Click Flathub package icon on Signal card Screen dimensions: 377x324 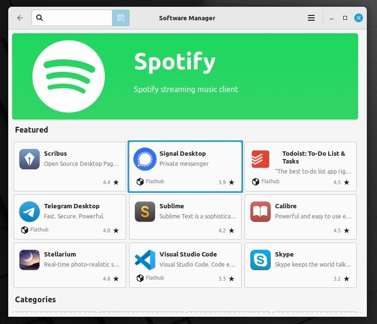140,182
